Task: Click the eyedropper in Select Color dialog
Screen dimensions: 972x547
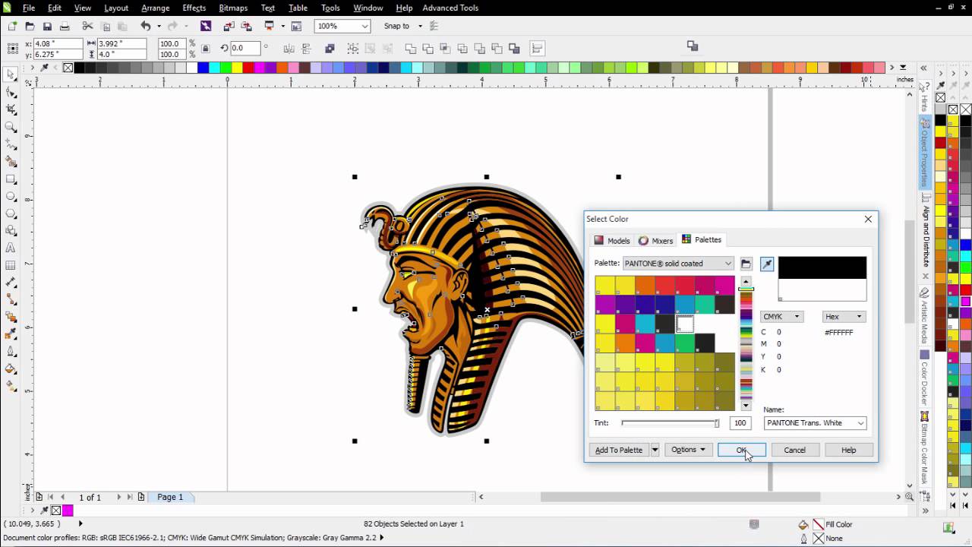Action: (x=767, y=264)
